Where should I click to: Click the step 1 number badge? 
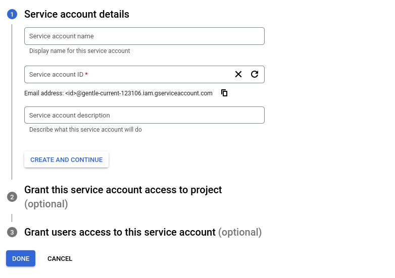(12, 15)
